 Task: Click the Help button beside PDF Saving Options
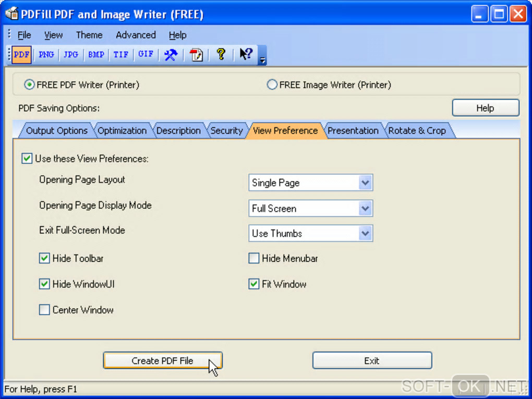486,108
